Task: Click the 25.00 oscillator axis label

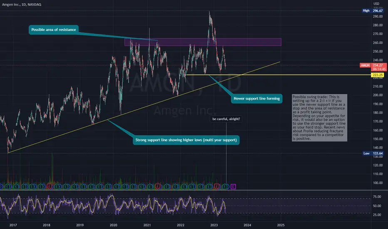Action: [377, 215]
